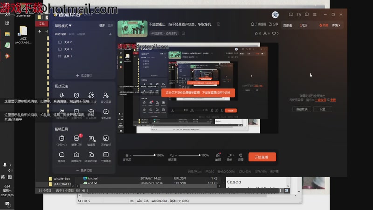The image size is (373, 210).
Task: Open 设置 in the bottom control bar
Action: 241,157
